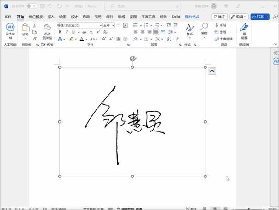Switch to the Picture Format (图片格式) tab
279x210 pixels.
(x=192, y=17)
